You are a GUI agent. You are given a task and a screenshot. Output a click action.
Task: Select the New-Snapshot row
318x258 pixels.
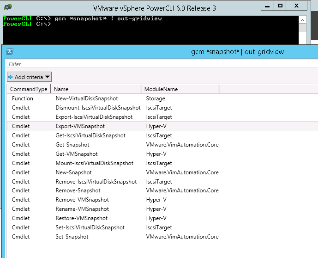pyautogui.click(x=162, y=172)
